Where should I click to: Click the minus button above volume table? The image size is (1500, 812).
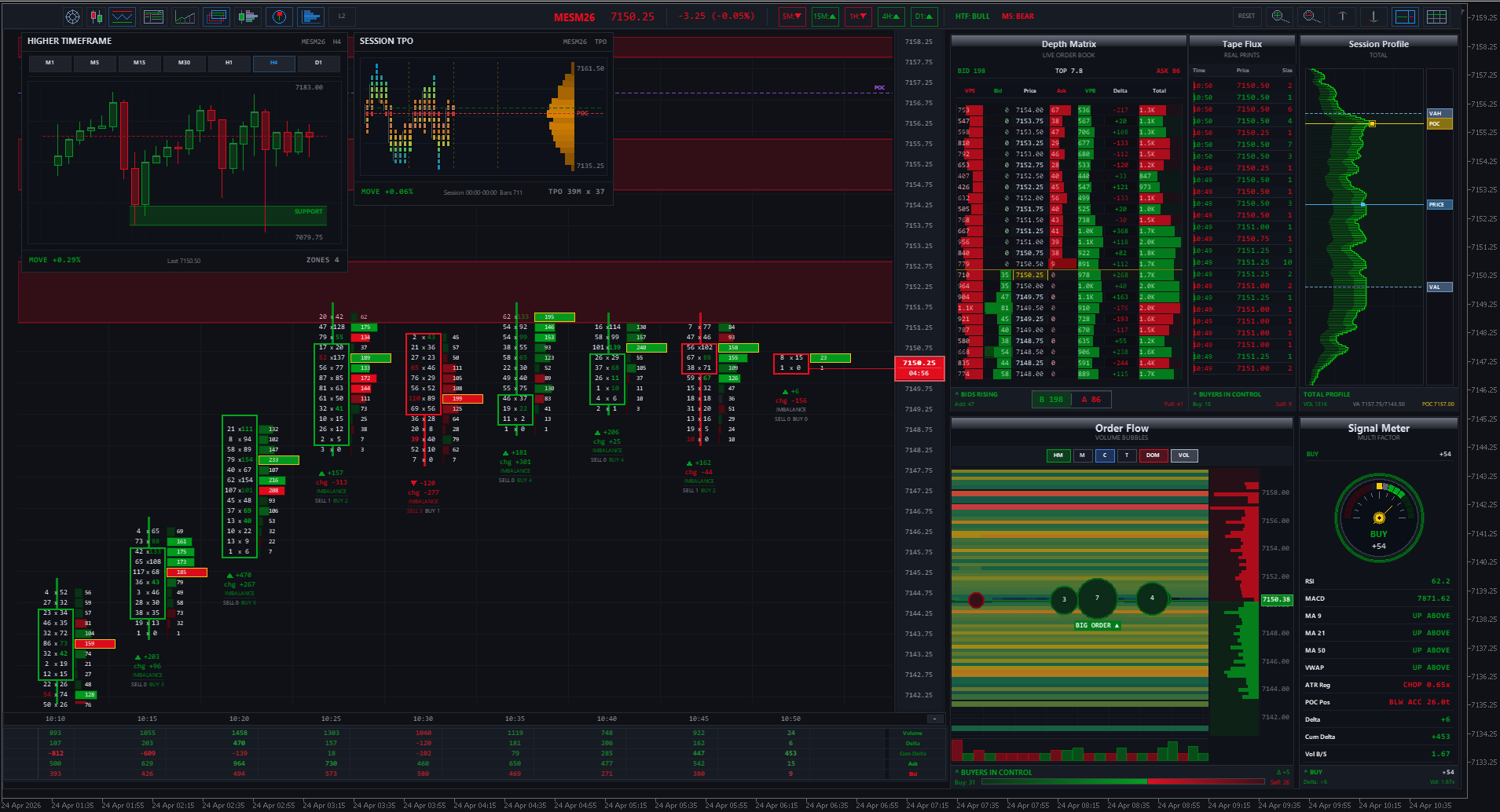pyautogui.click(x=934, y=719)
